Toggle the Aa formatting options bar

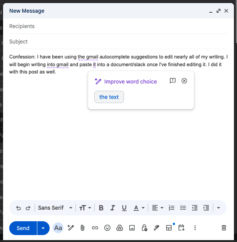coord(58,228)
